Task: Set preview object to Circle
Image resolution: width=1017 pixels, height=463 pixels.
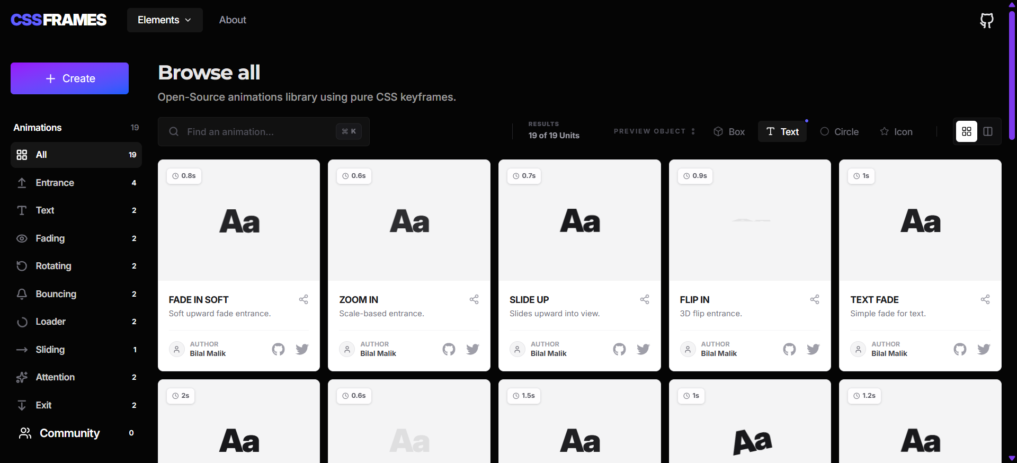Action: 840,131
